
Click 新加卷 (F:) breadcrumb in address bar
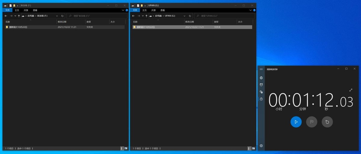point(42,16)
